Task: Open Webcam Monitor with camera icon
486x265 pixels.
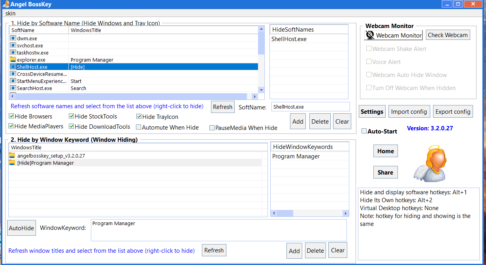Action: pyautogui.click(x=393, y=35)
